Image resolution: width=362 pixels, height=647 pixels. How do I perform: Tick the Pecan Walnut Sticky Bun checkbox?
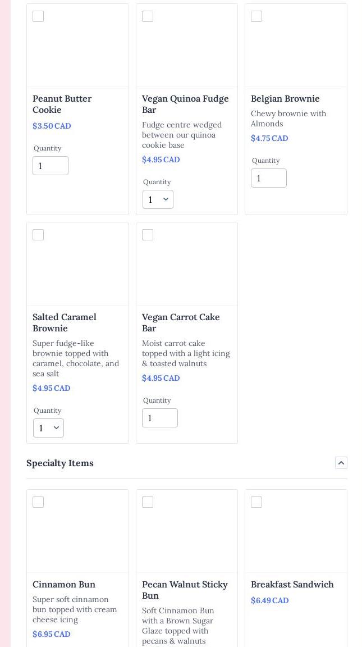(148, 502)
